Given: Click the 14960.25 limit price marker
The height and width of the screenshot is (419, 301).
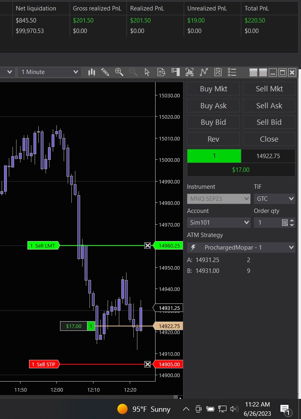Looking at the screenshot, I should 168,246.
